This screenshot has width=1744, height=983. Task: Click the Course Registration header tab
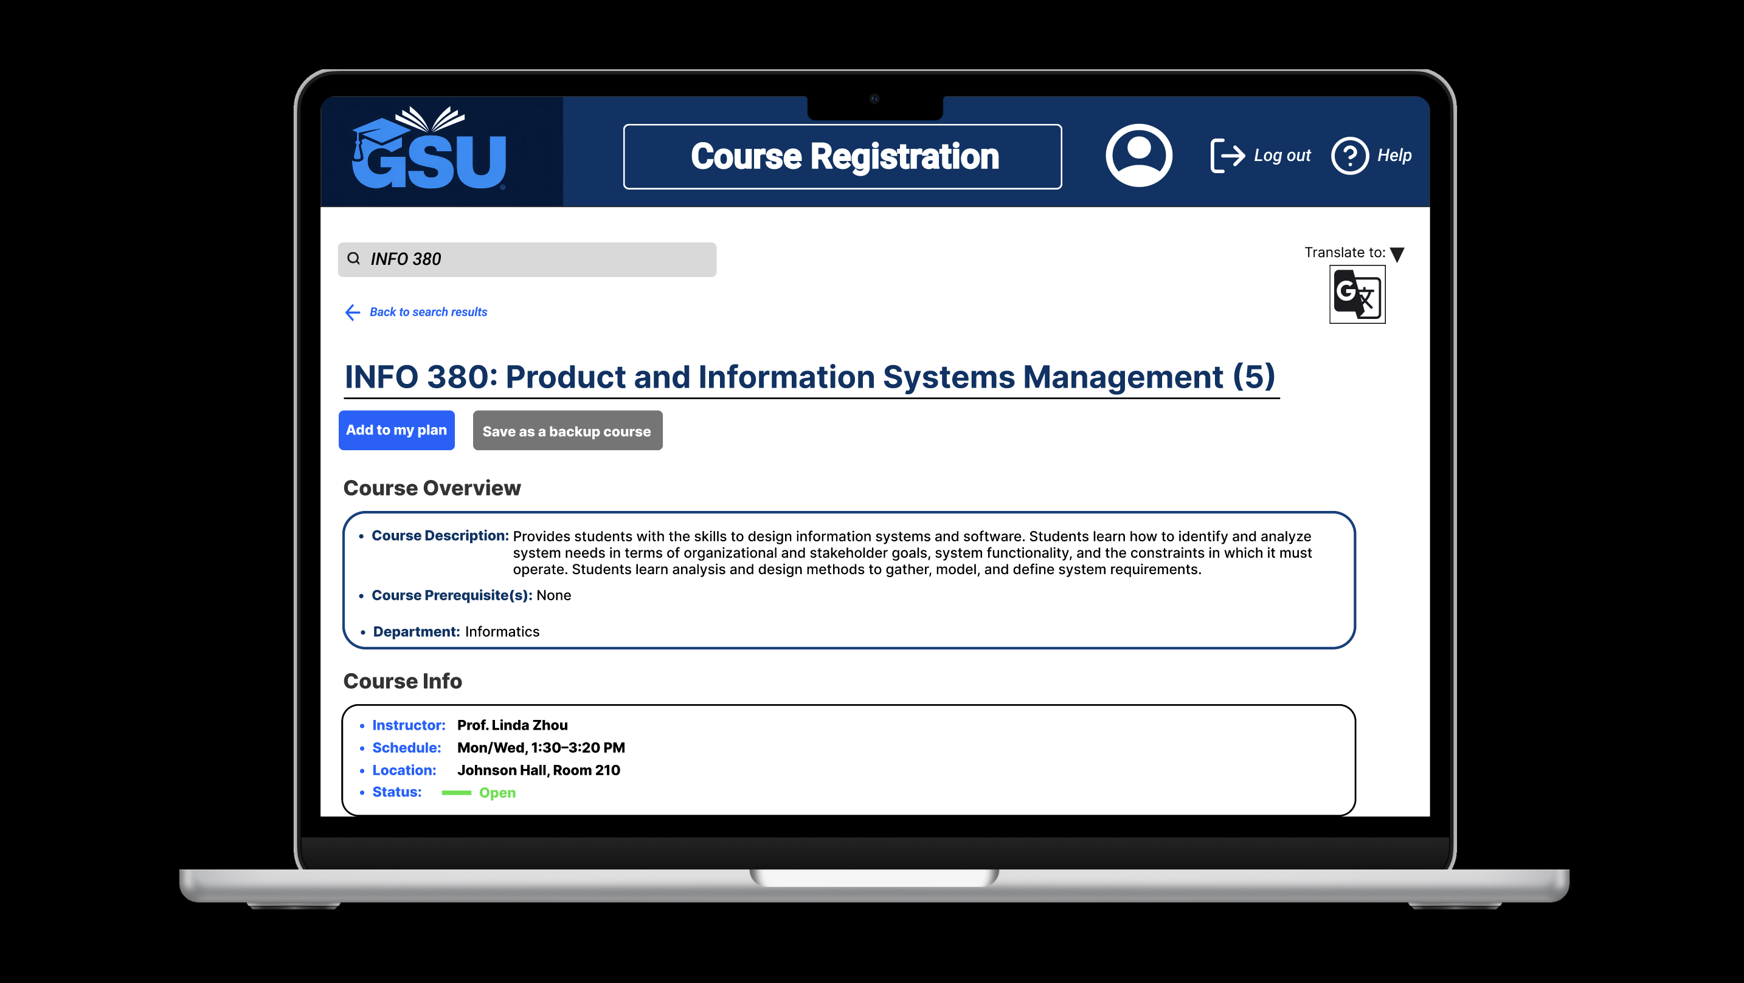pyautogui.click(x=842, y=156)
